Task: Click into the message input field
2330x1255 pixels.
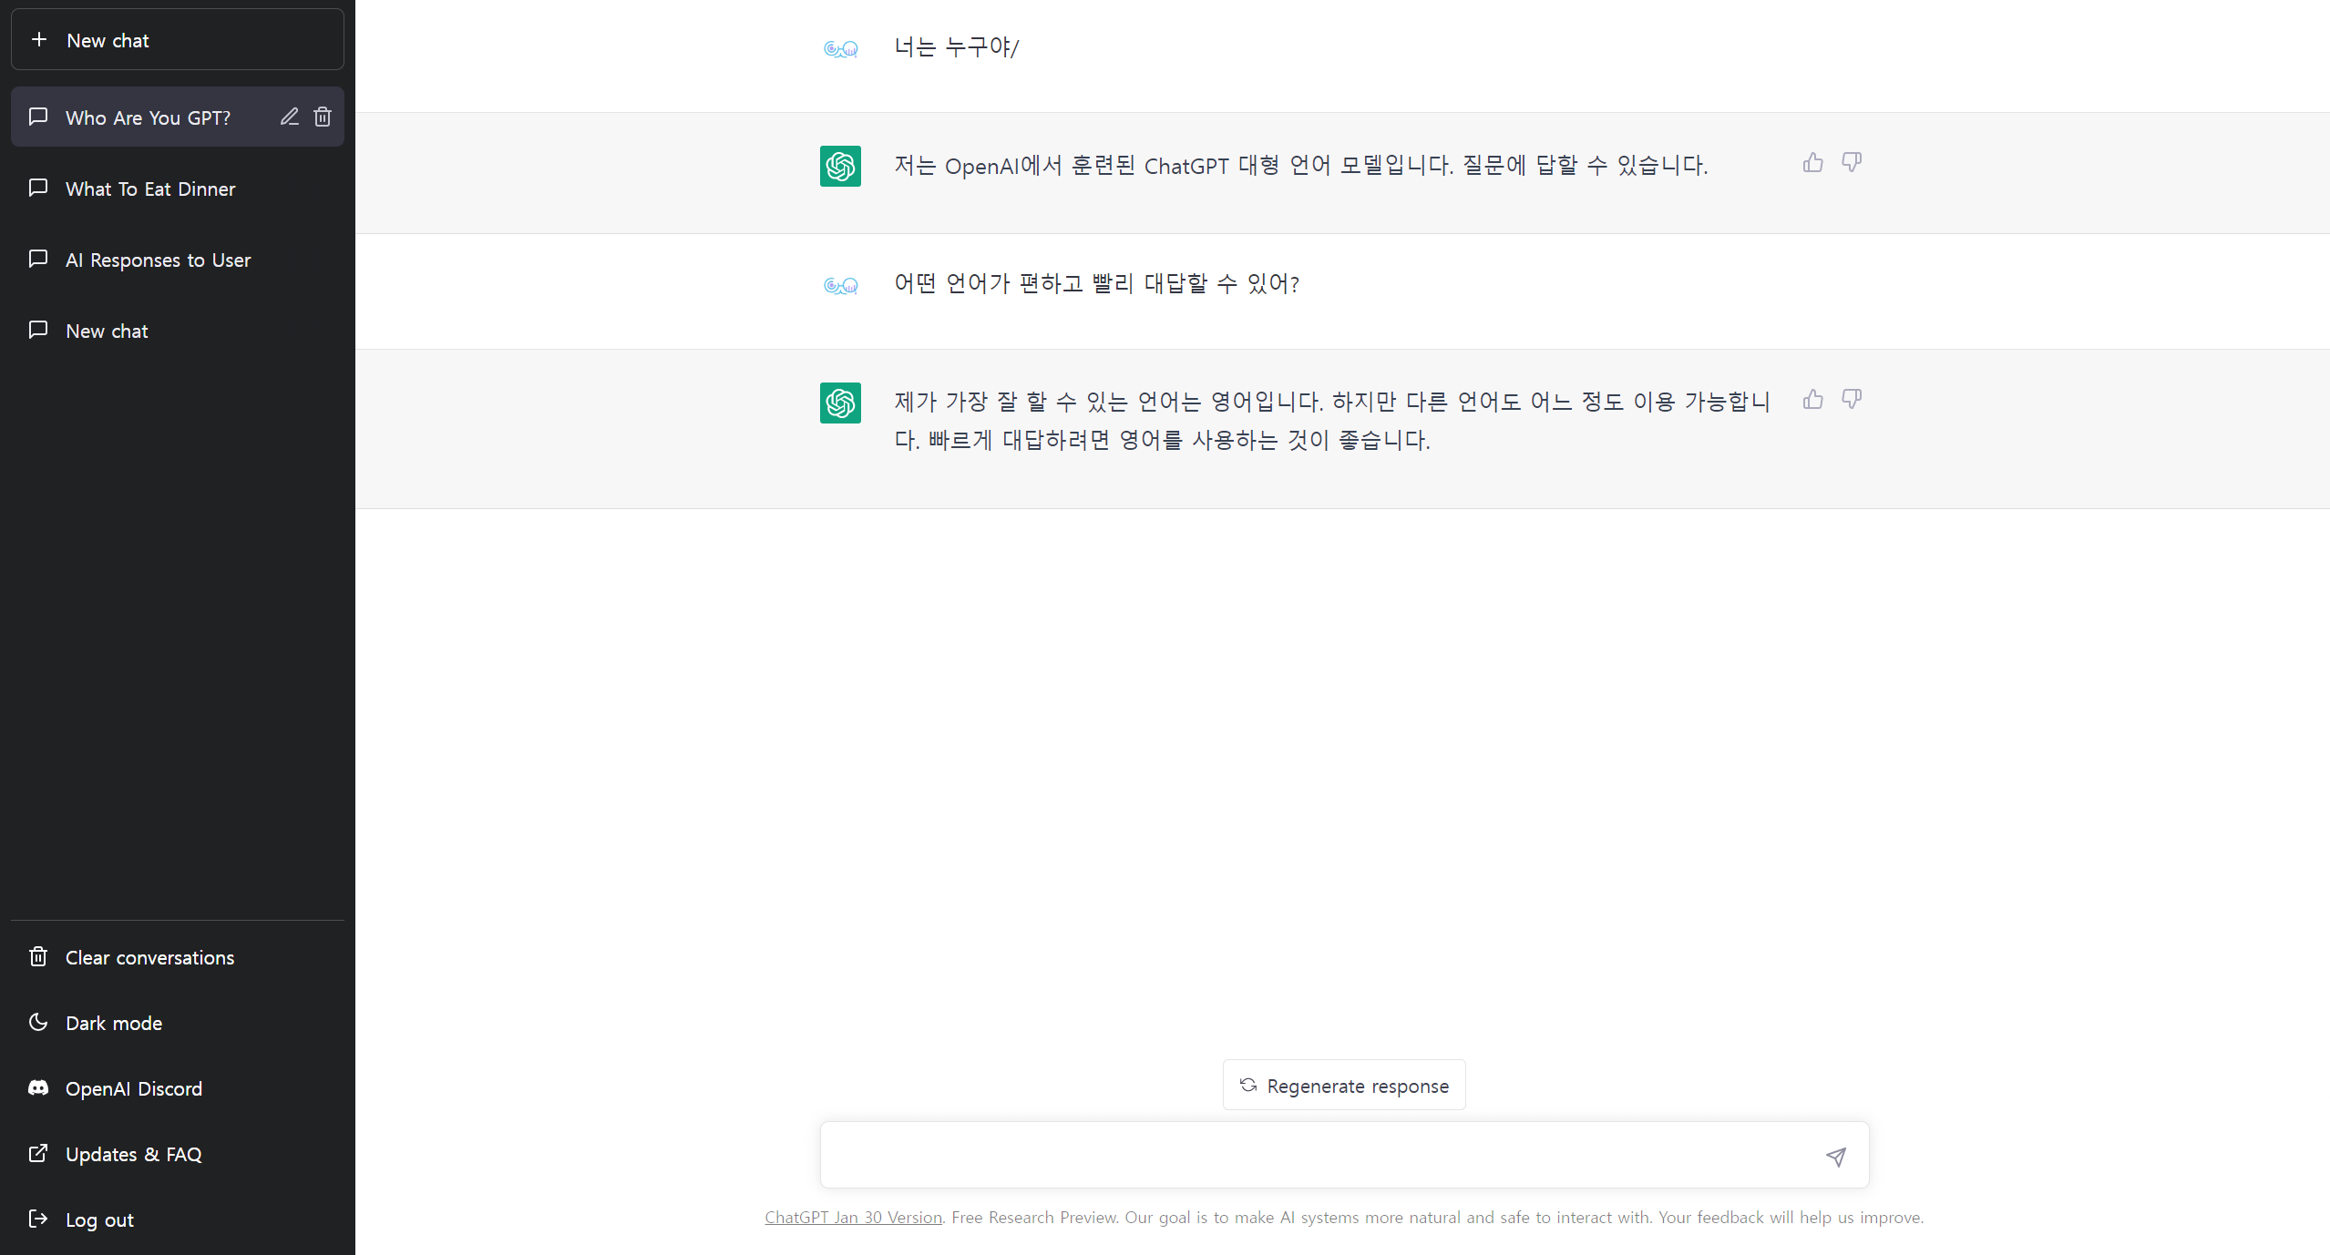Action: point(1312,1155)
